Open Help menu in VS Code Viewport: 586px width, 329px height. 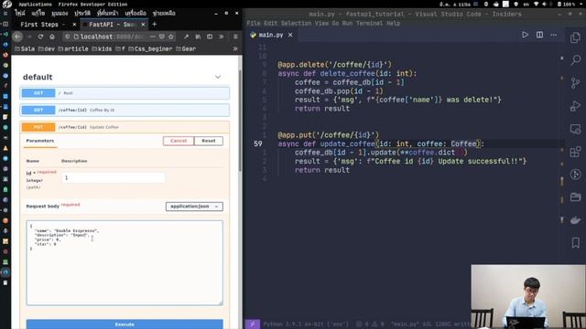tap(393, 23)
